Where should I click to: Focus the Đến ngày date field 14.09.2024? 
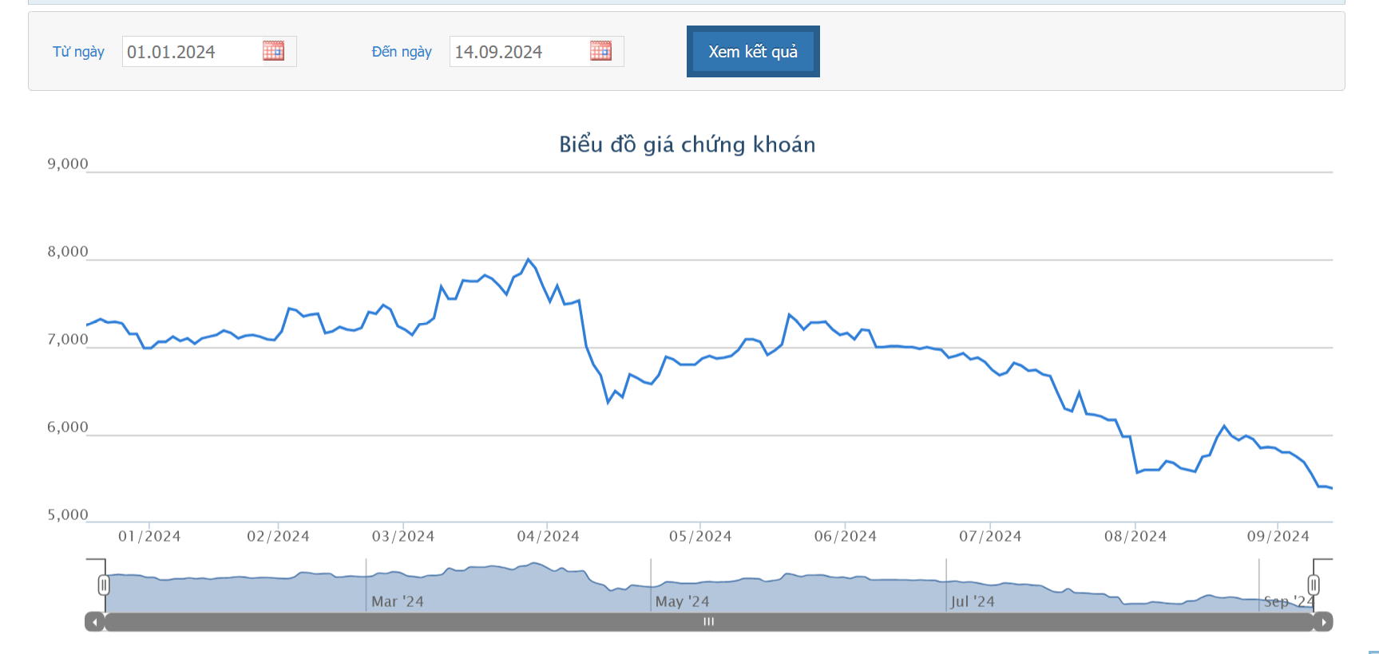pos(537,52)
